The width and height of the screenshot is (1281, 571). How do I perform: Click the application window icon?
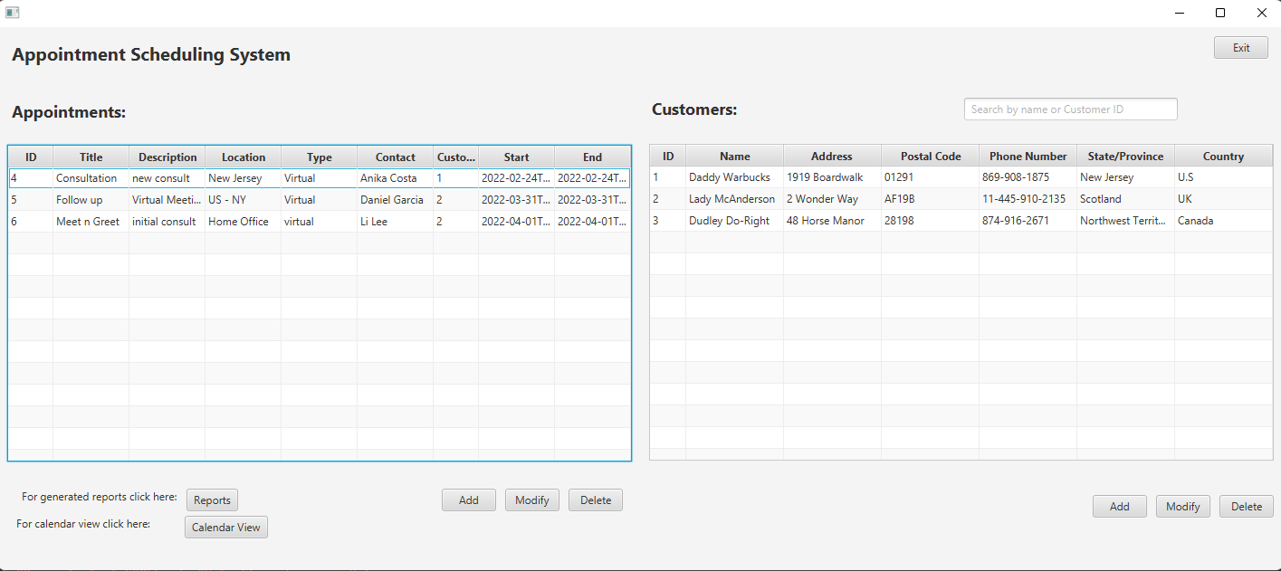[x=13, y=13]
